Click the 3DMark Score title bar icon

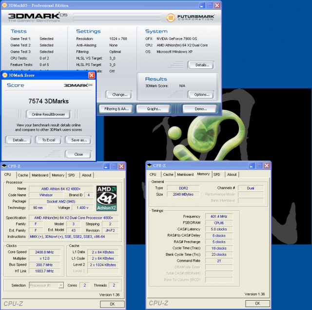tap(5, 75)
